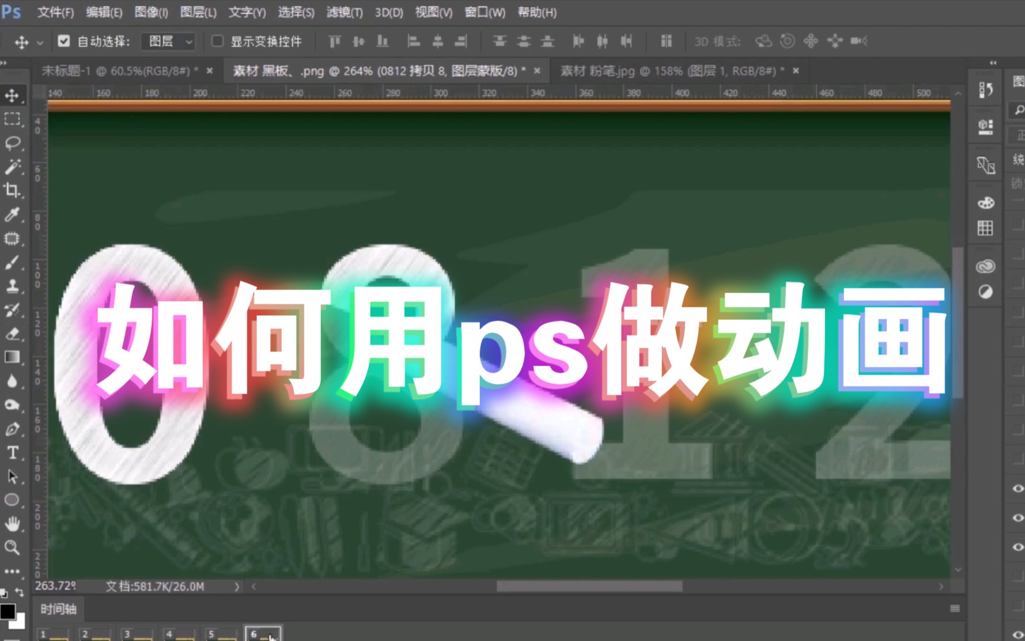The width and height of the screenshot is (1025, 641).
Task: Swap foreground and background colors
Action: [19, 592]
